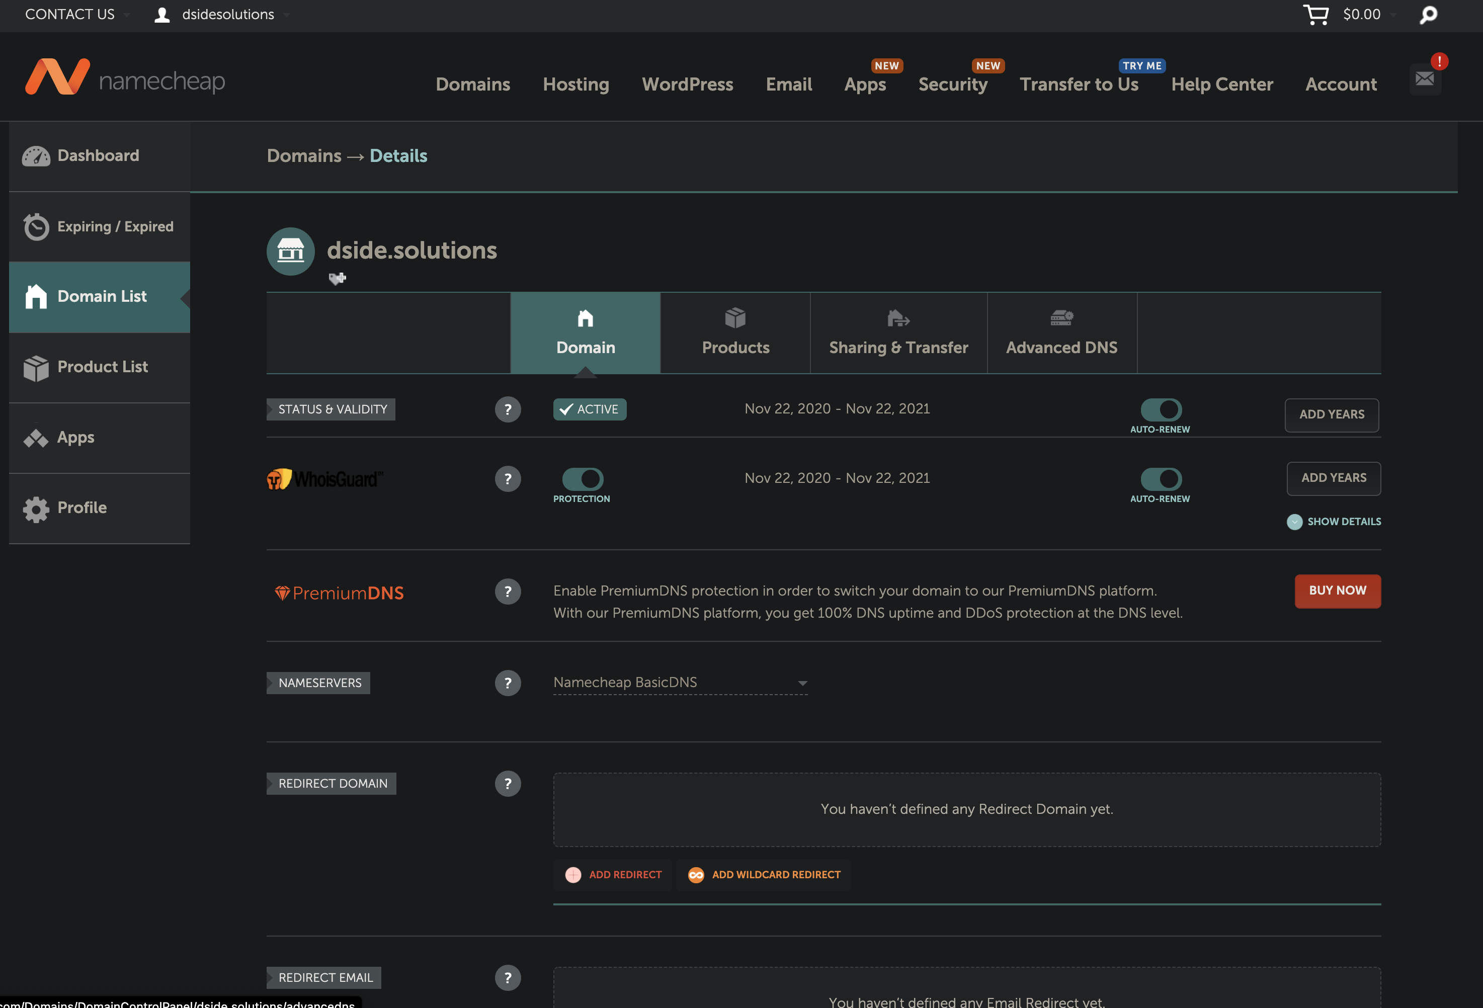Open Transfer to Us menu
This screenshot has width=1483, height=1008.
pos(1079,84)
